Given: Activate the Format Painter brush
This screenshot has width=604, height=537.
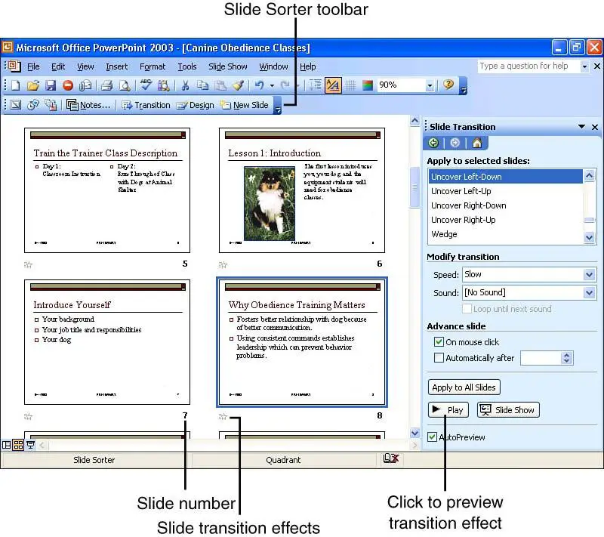Looking at the screenshot, I should click(x=238, y=85).
